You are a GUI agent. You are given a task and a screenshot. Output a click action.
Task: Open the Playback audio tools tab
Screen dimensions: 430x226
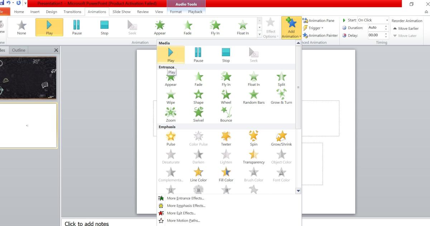(x=195, y=12)
